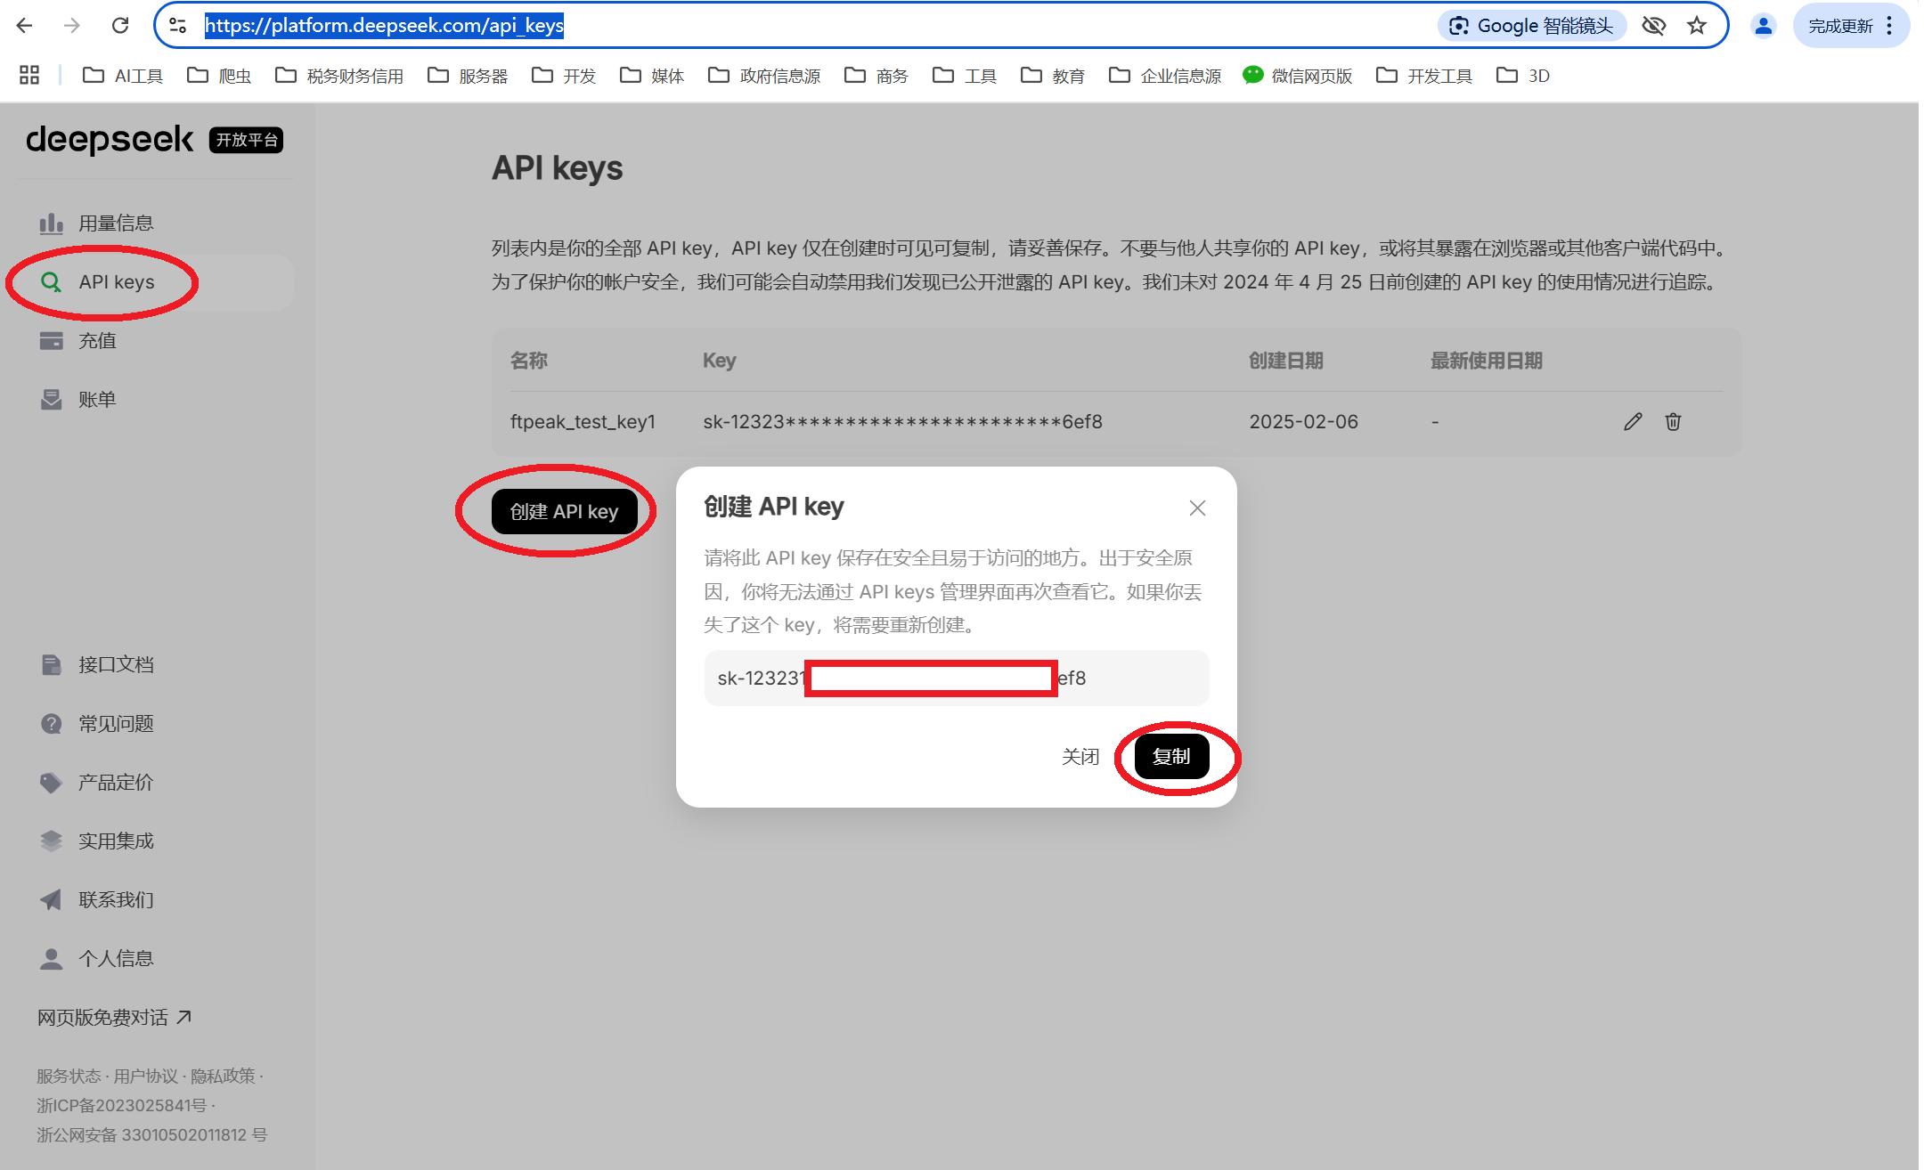Open 账单 from the sidebar
The image size is (1924, 1170).
[97, 400]
